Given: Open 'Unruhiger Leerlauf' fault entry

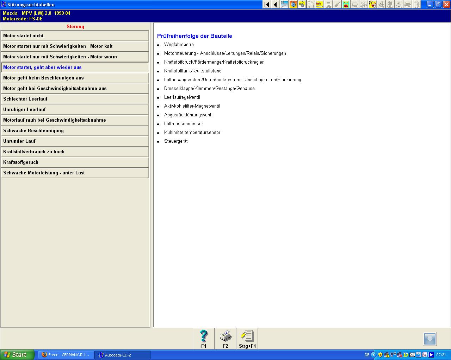Looking at the screenshot, I should pyautogui.click(x=75, y=109).
